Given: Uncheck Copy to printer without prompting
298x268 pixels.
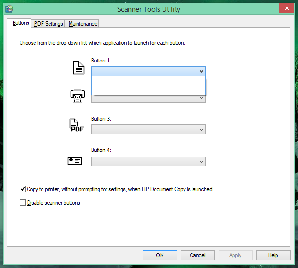Looking at the screenshot, I should click(22, 189).
